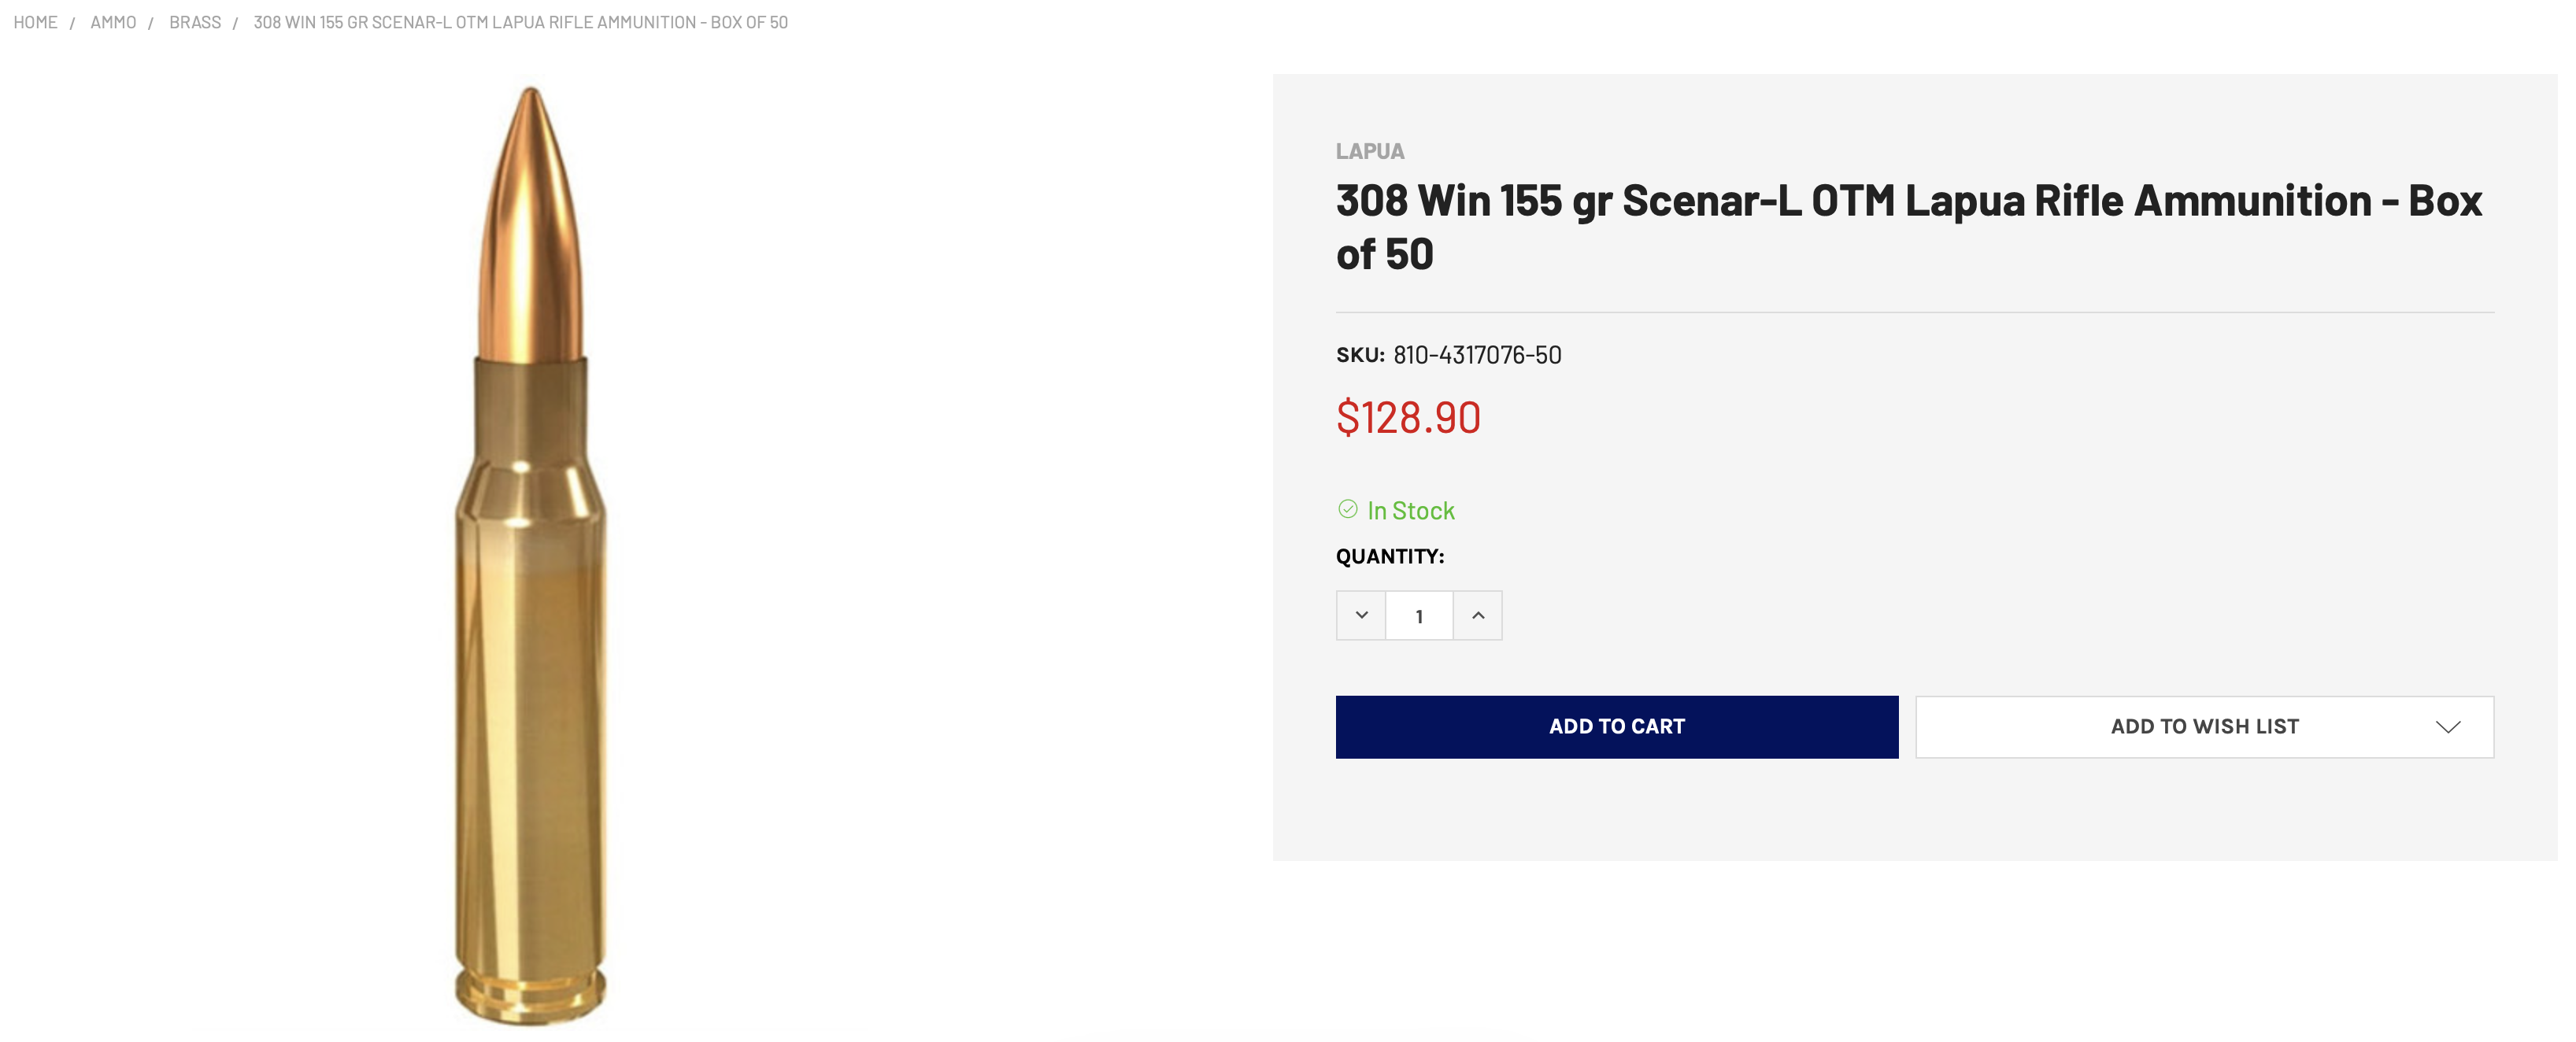Click the QUANTITY: label

pos(1389,556)
